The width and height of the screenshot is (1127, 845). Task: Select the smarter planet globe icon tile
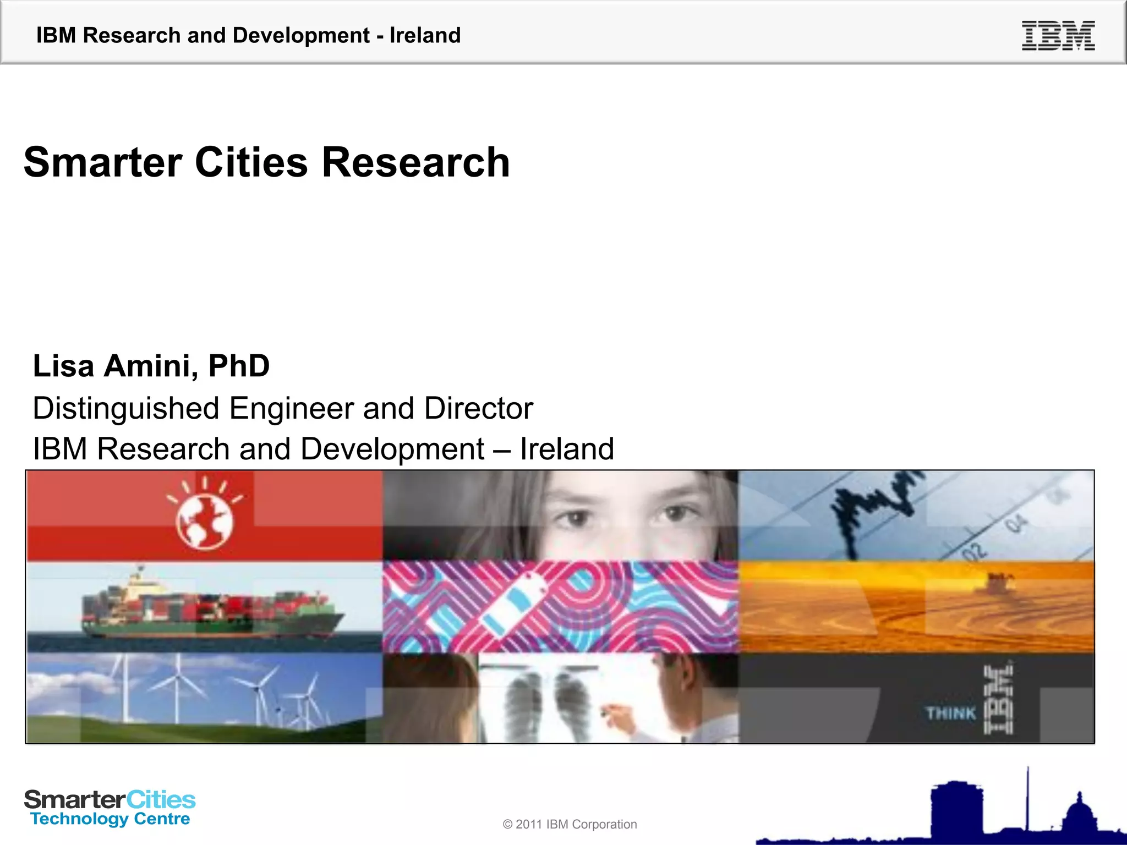(204, 515)
